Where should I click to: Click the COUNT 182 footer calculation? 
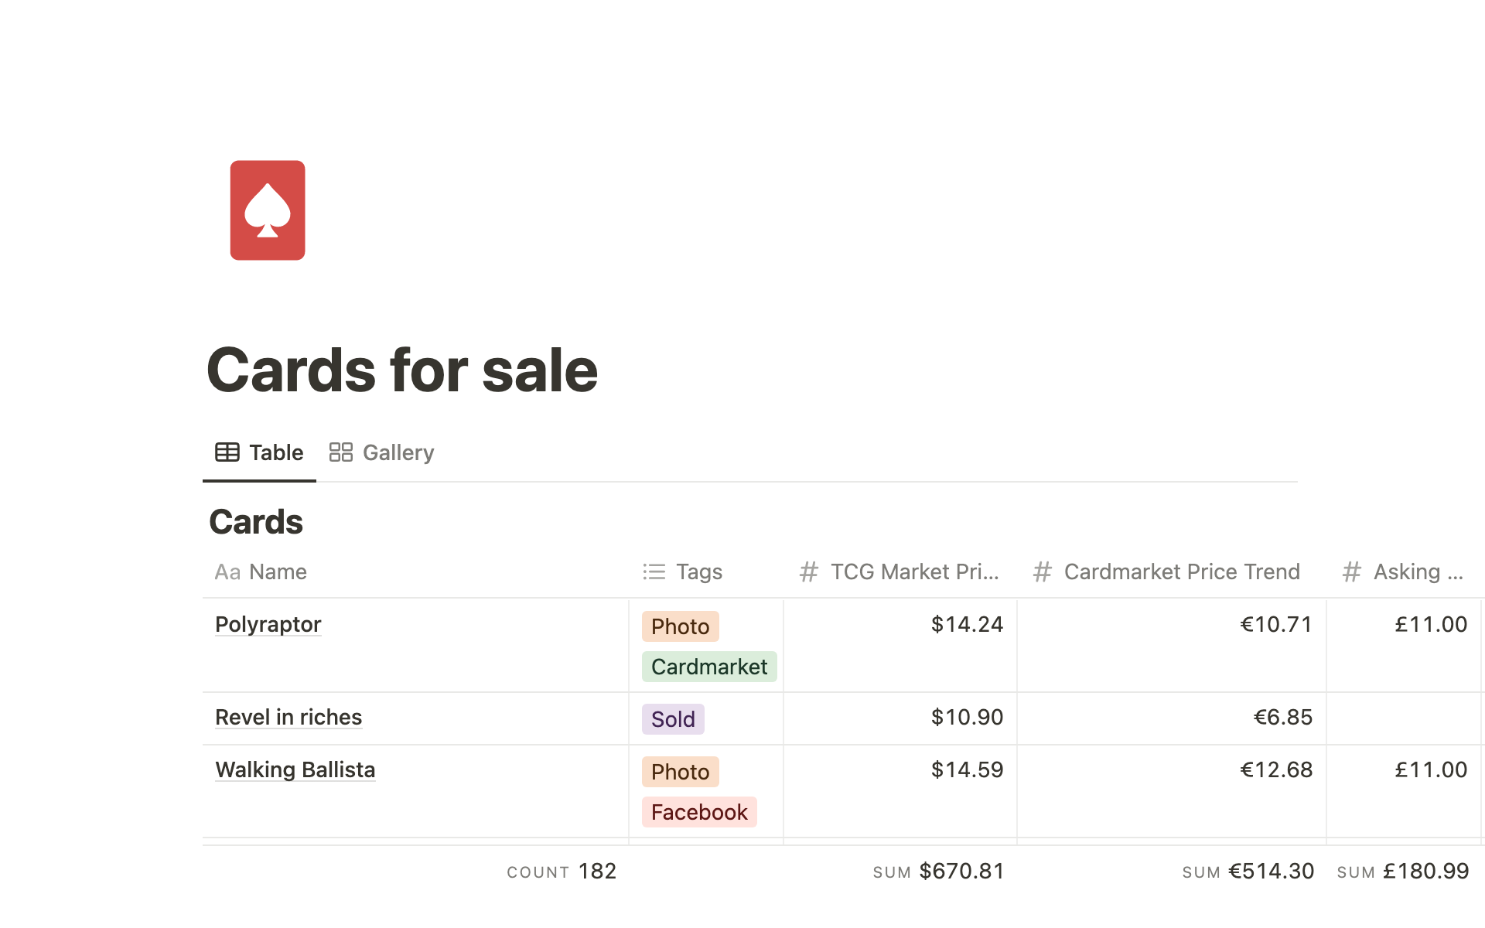562,871
